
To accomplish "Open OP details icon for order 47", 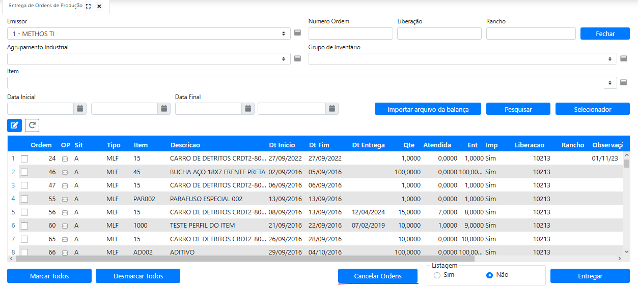I will pos(65,185).
